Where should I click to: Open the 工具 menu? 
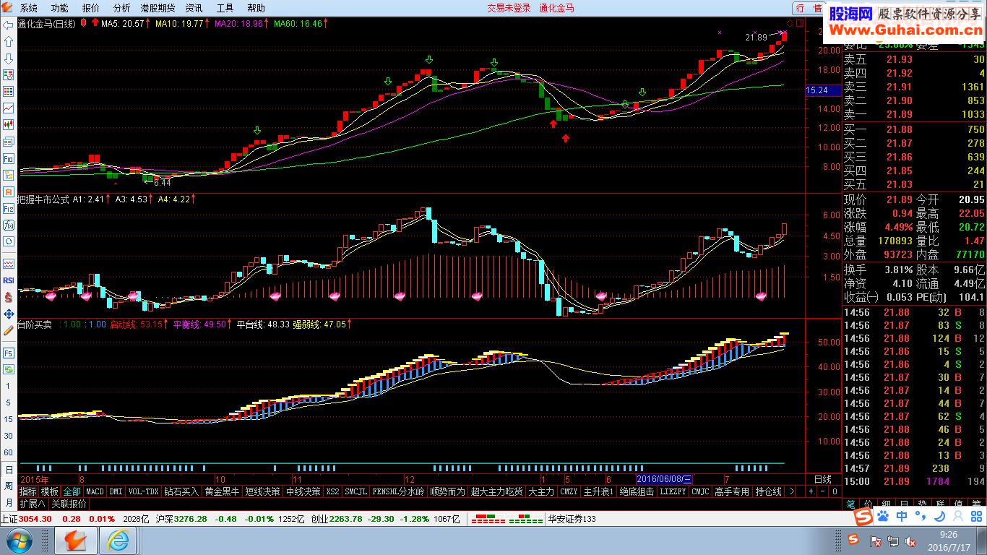(x=225, y=8)
